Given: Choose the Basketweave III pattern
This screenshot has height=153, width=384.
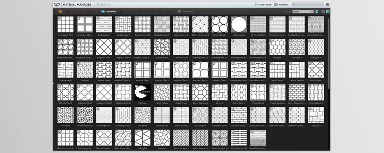Looking at the screenshot, I should coord(142,24).
